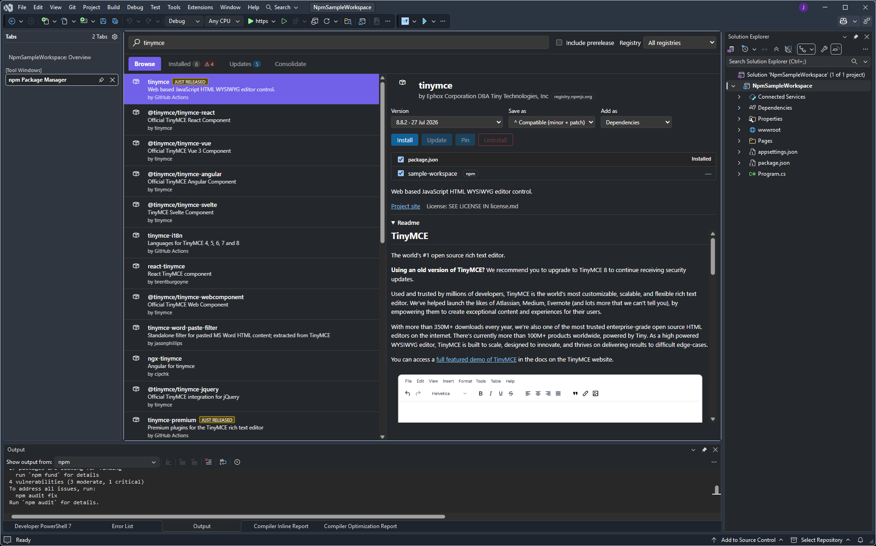Click the Readme vertical scrollbar thumb

click(x=713, y=256)
